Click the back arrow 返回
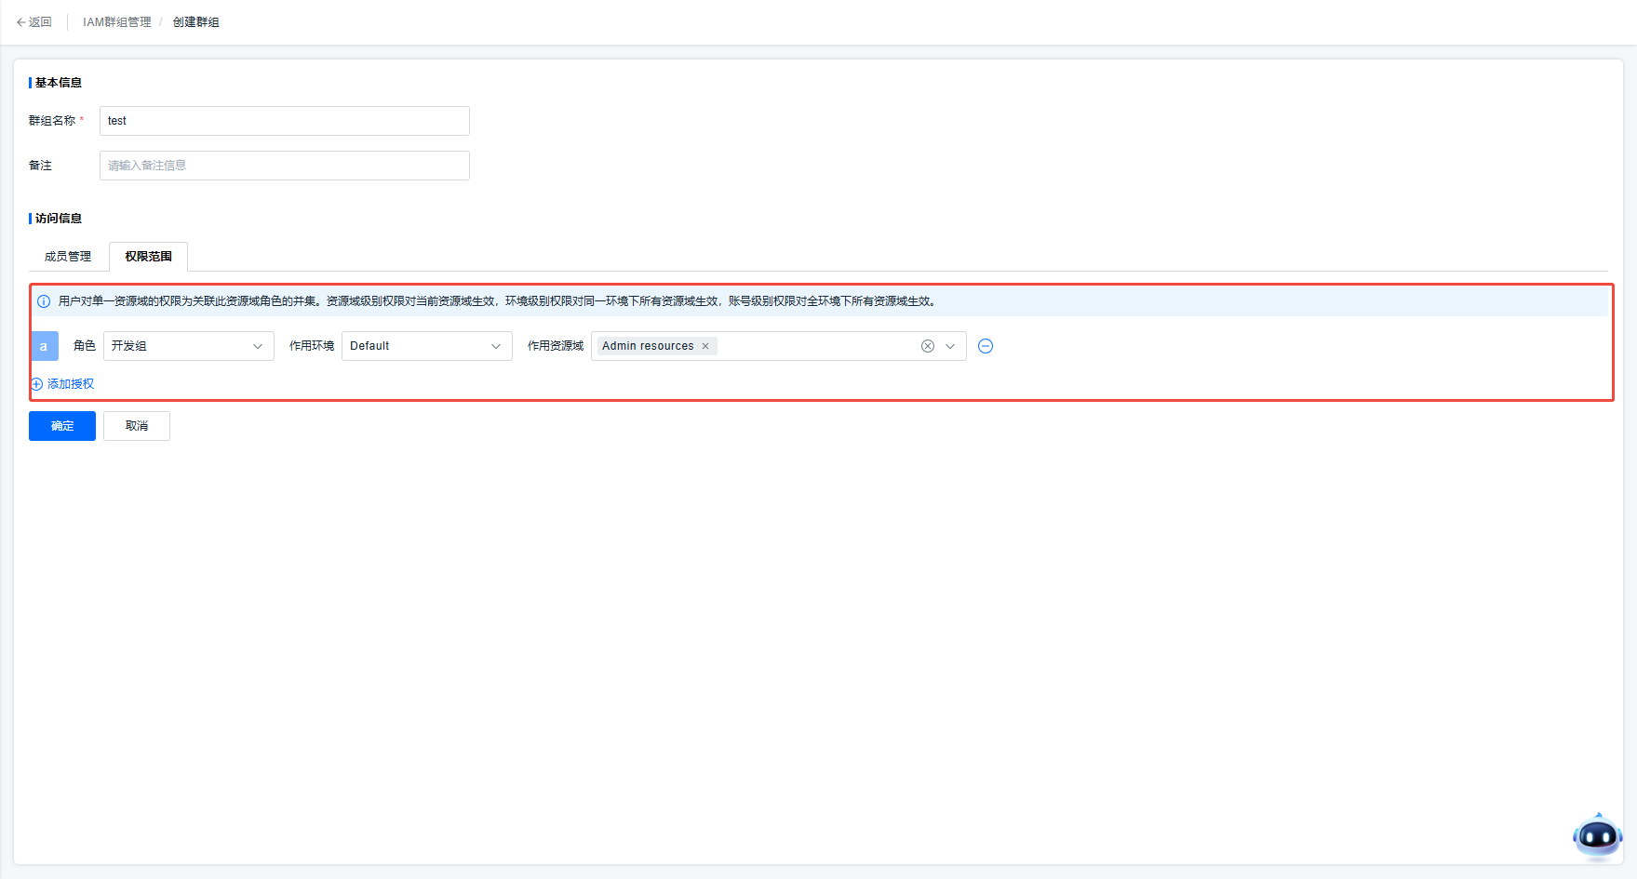Image resolution: width=1637 pixels, height=879 pixels. point(34,22)
